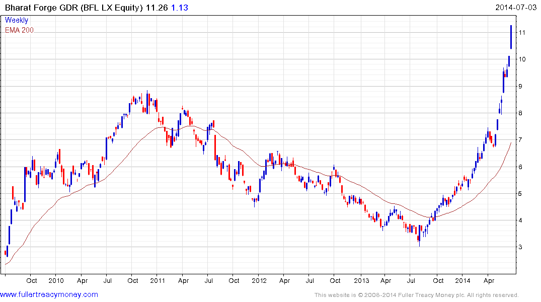
Task: Click the last price value 11.26
Action: (x=157, y=8)
